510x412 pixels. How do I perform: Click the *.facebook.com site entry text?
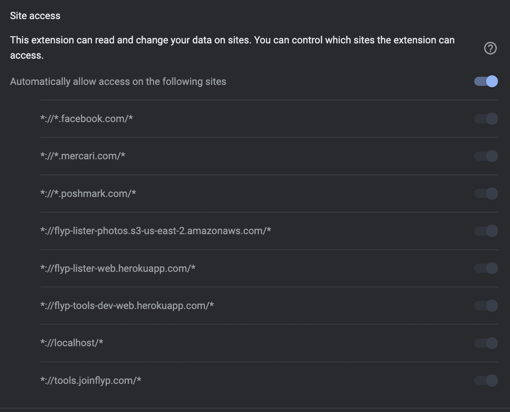pos(86,119)
